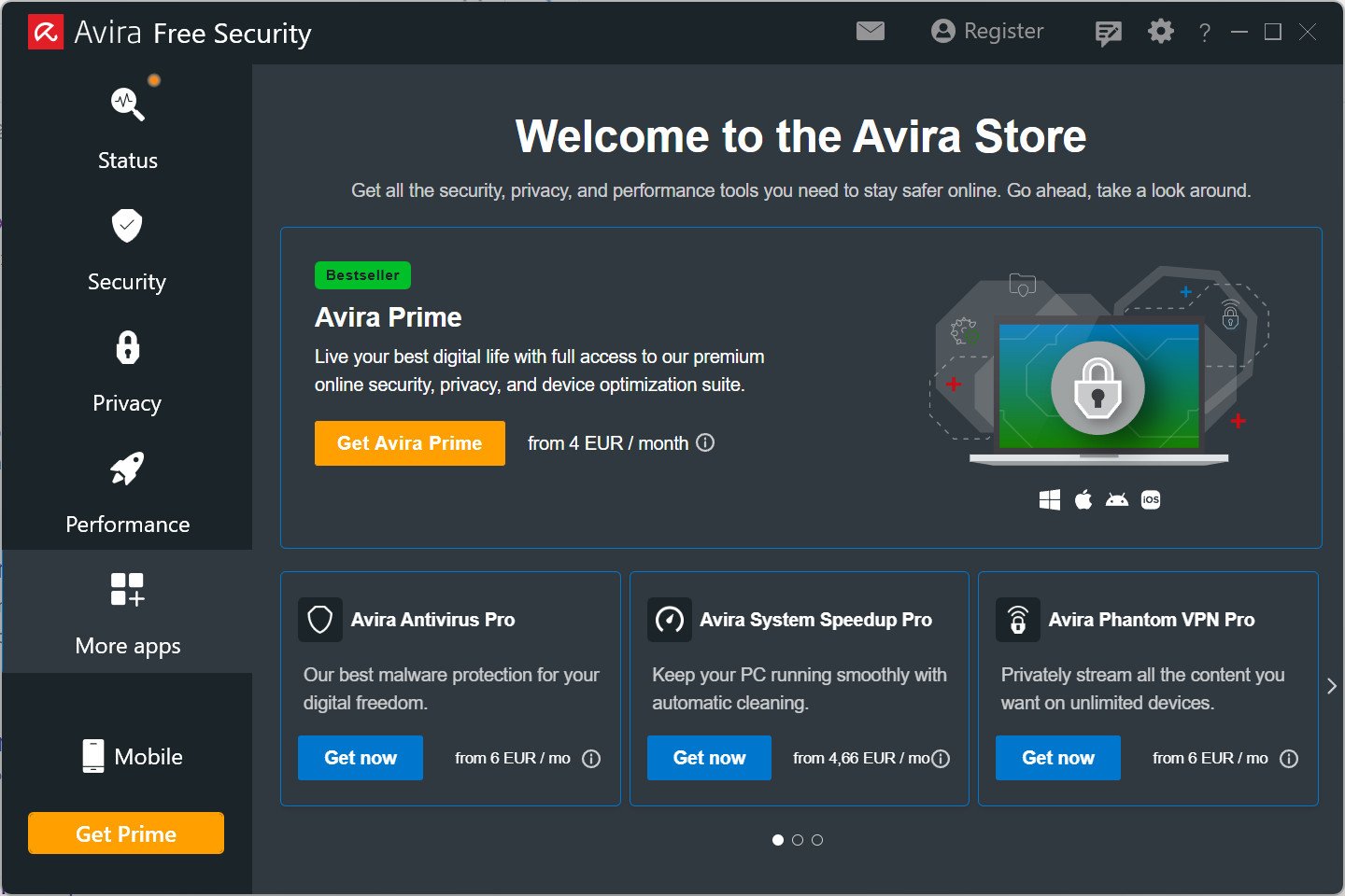Select the third carousel page dot
Screen dimensions: 1345x896
(817, 840)
